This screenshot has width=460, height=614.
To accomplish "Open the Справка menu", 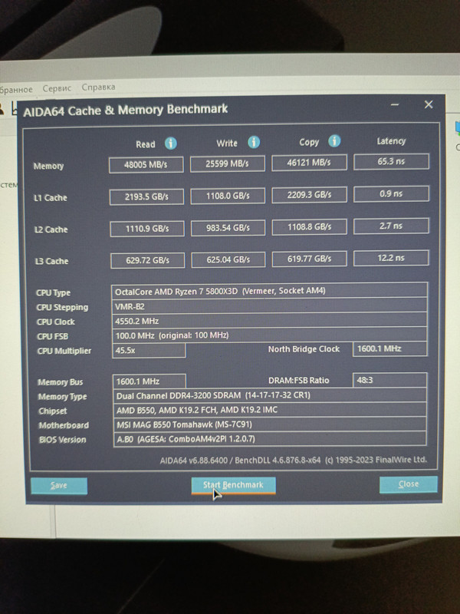I will (98, 87).
